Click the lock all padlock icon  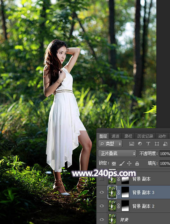point(137,163)
